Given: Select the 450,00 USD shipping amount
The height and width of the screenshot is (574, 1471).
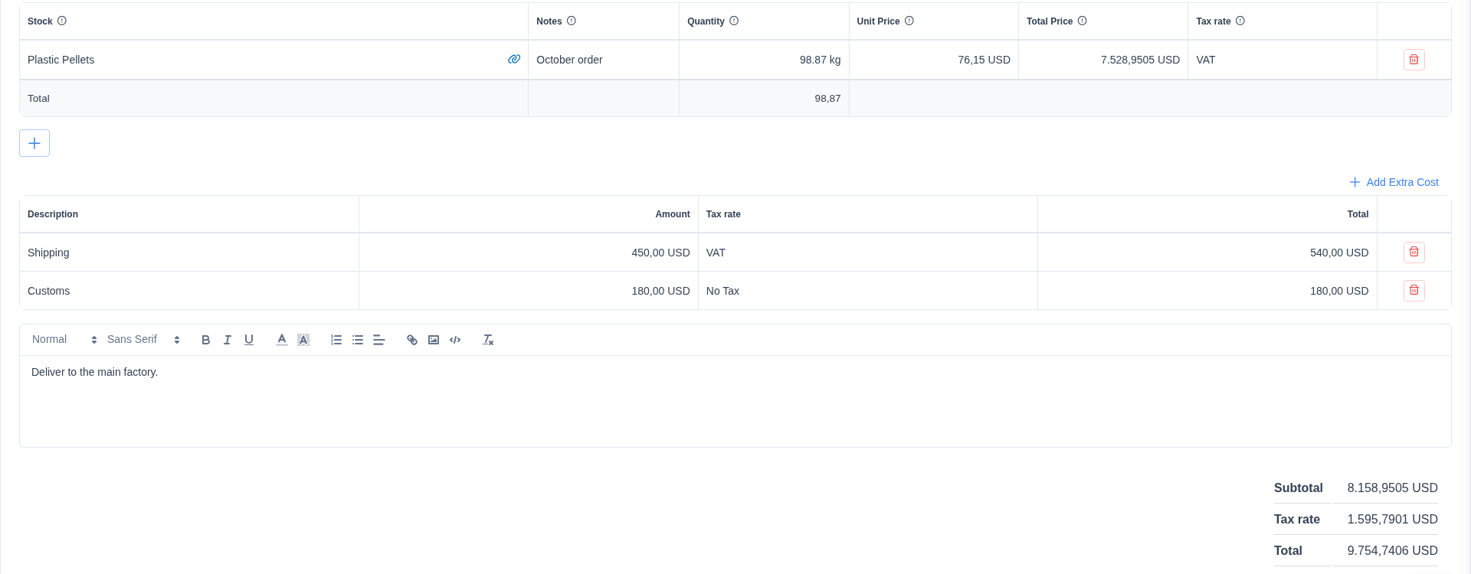Looking at the screenshot, I should 529,253.
